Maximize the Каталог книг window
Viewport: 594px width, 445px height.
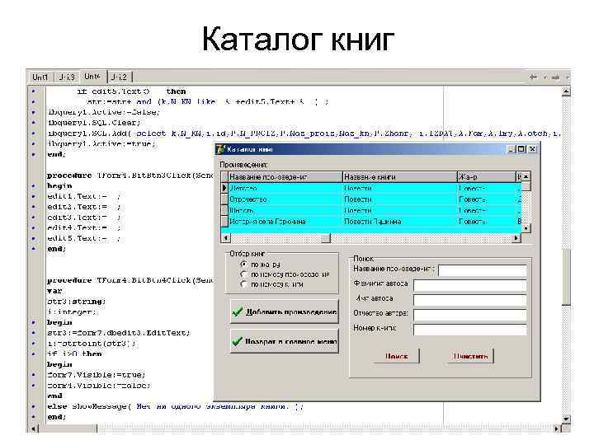tap(521, 149)
